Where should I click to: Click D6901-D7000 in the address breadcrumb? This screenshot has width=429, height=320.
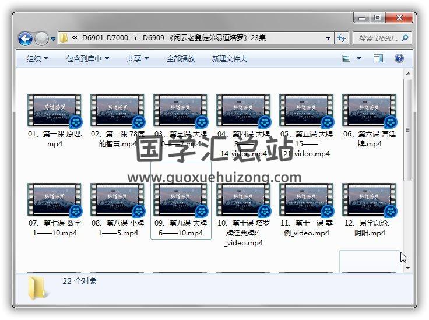[105, 38]
